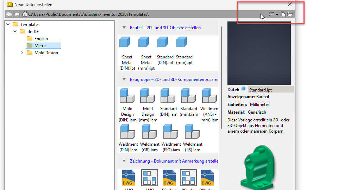The image size is (338, 190).
Task: Click Zeichnung - Dokument mit Anmerkung heading
Action: (x=174, y=161)
